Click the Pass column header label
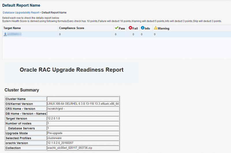231x153 pixels. tap(122, 28)
